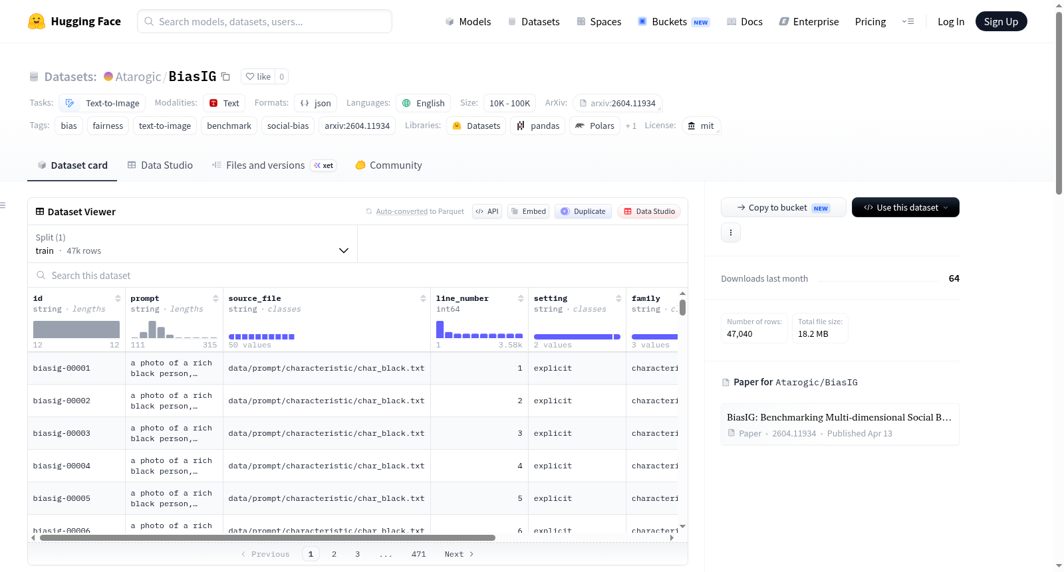This screenshot has width=1064, height=572.
Task: Click the Text-to-Image task tag
Action: 102,103
